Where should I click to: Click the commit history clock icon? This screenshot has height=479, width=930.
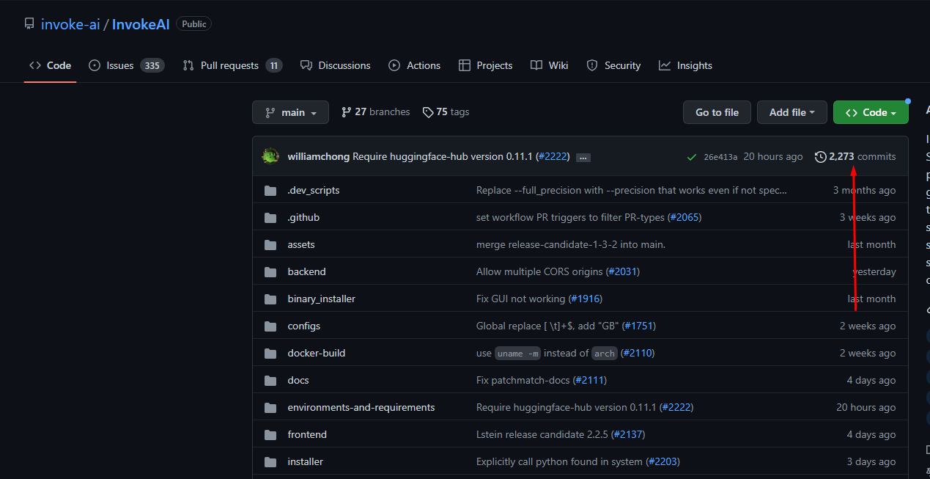click(x=820, y=156)
